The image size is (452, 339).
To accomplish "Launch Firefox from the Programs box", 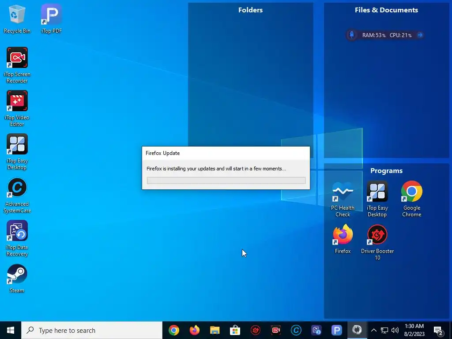I will (x=343, y=239).
